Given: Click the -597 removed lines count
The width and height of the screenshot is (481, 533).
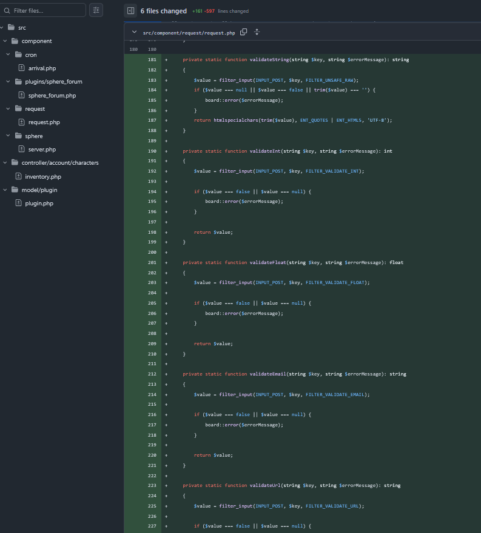Looking at the screenshot, I should (209, 12).
